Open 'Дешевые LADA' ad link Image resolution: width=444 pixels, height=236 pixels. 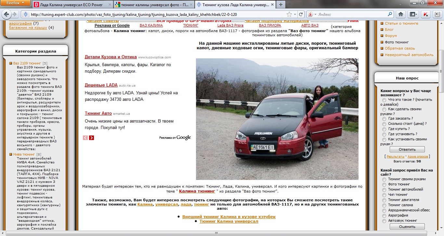click(x=101, y=85)
